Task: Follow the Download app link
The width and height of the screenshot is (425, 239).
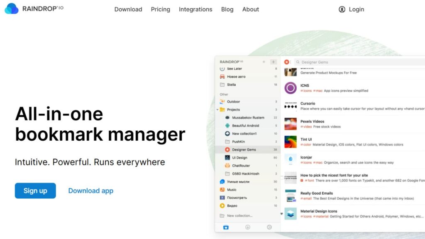Action: [90, 190]
